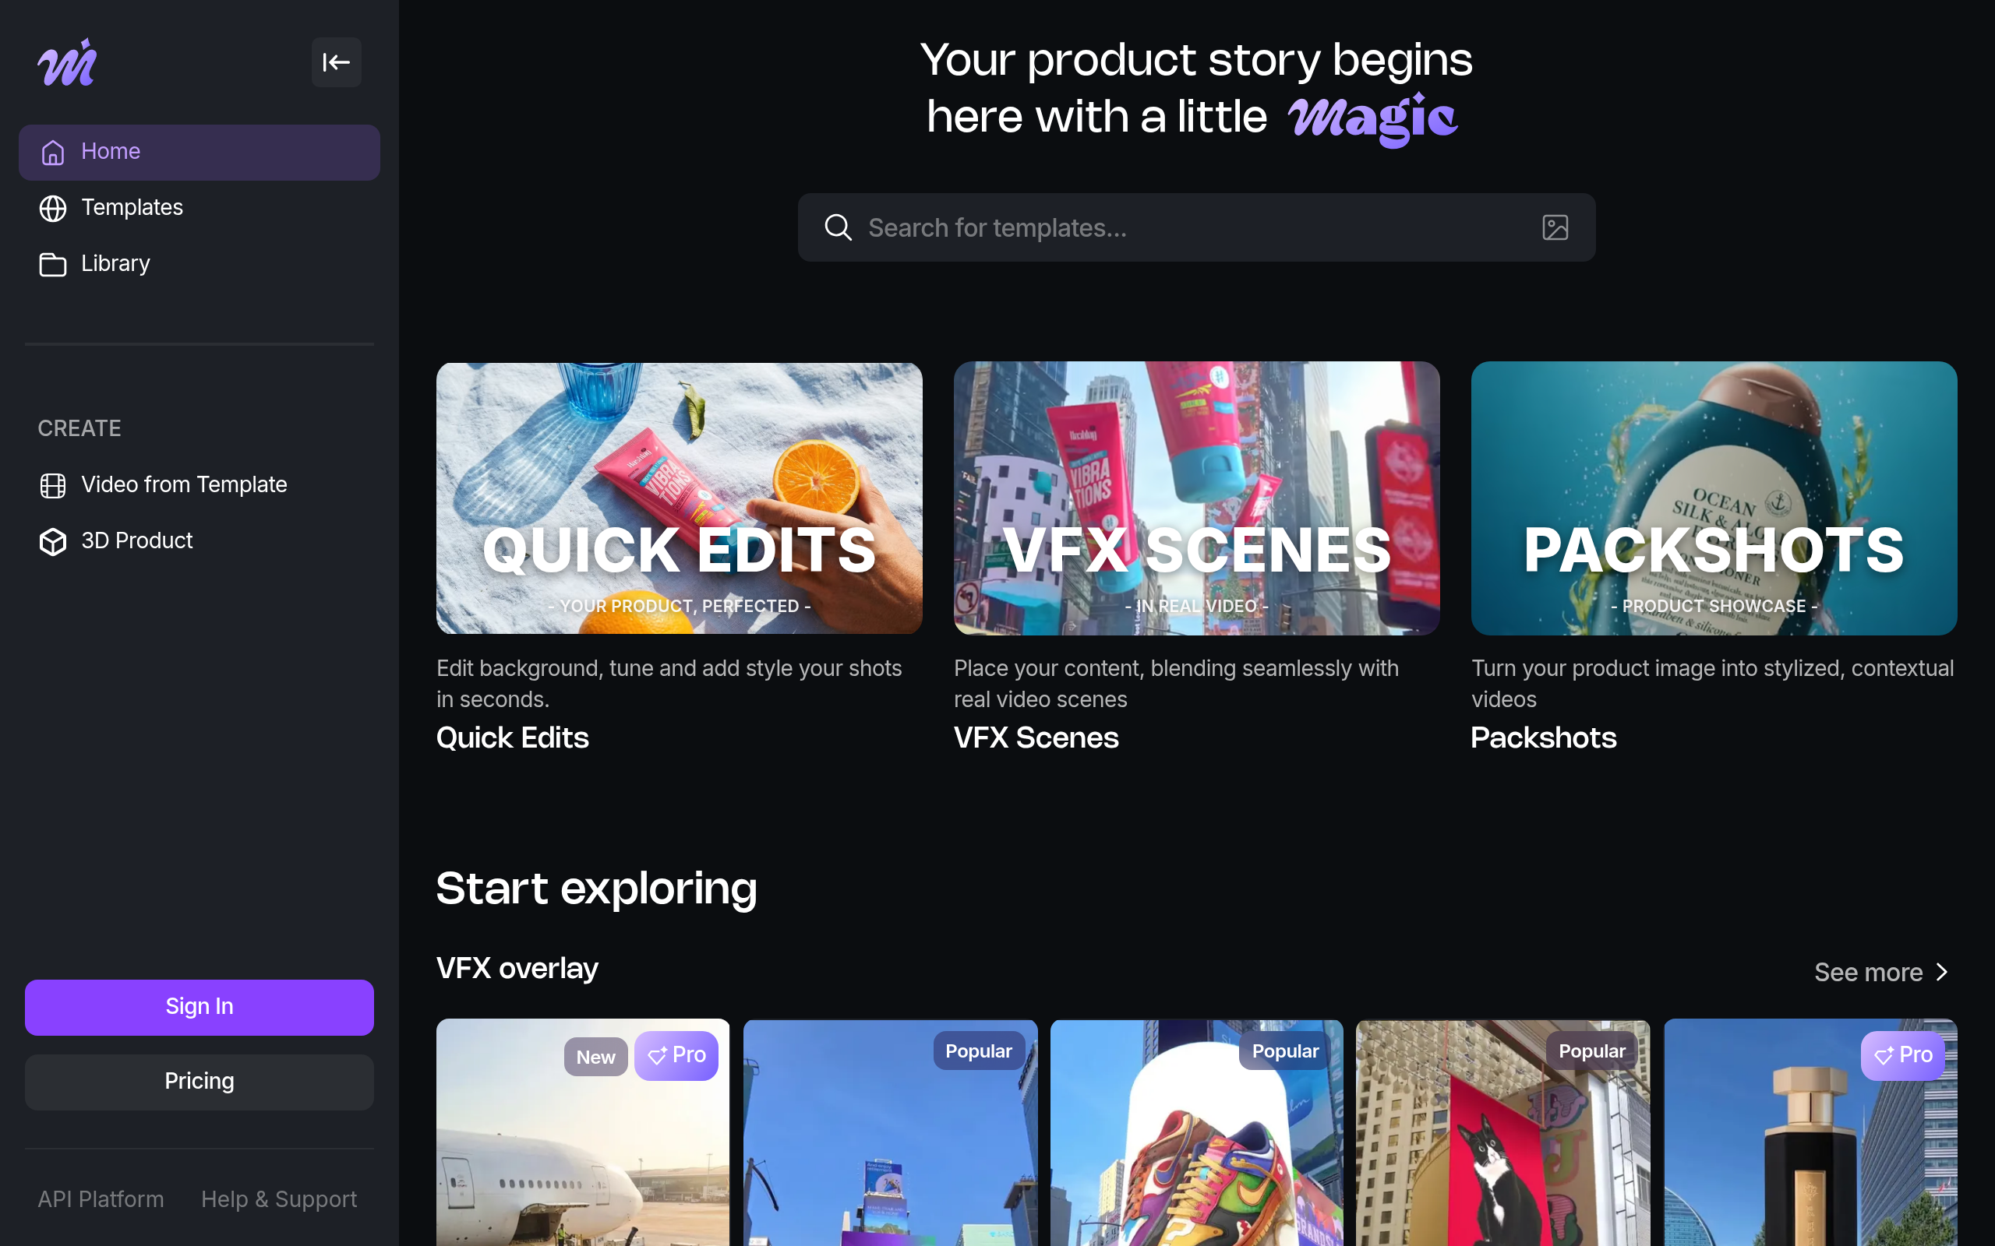Image resolution: width=1995 pixels, height=1246 pixels.
Task: Click the Home house icon
Action: [x=53, y=153]
